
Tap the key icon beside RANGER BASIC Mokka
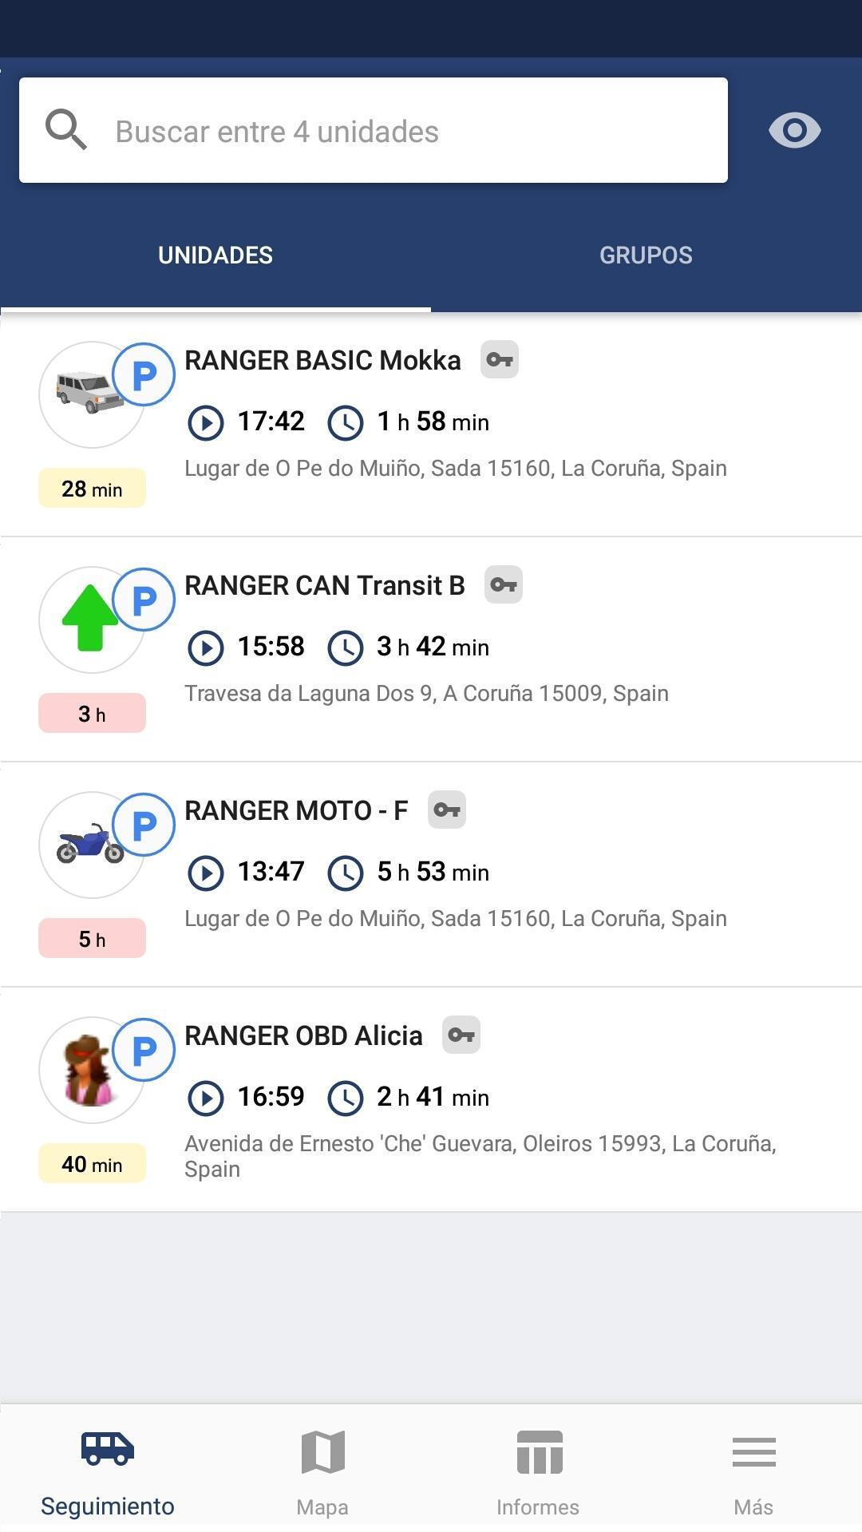click(x=500, y=360)
